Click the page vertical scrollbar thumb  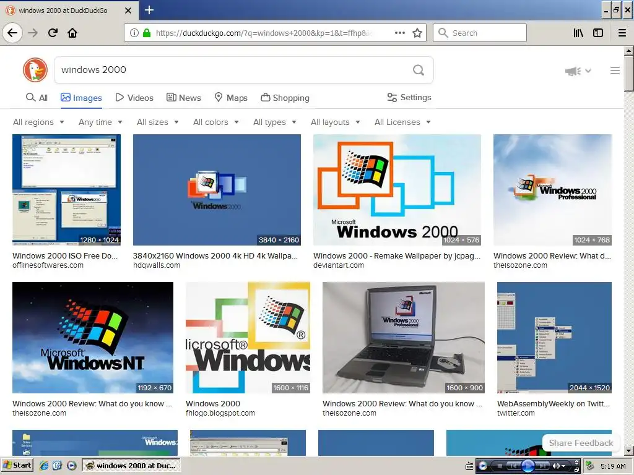pos(628,74)
